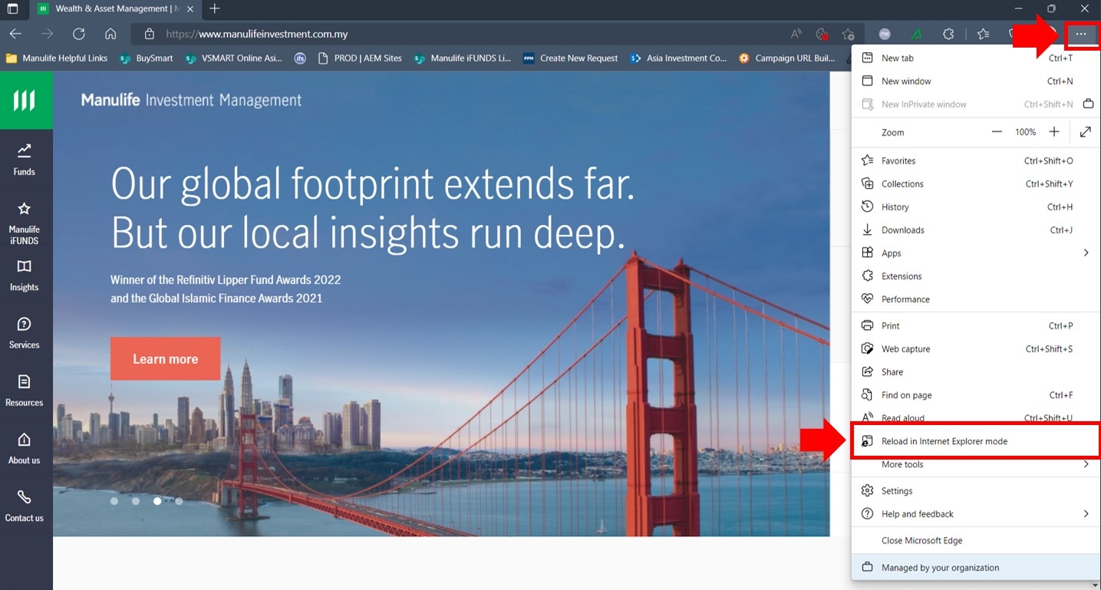Click the 100% zoom level text
1101x590 pixels.
click(1026, 132)
